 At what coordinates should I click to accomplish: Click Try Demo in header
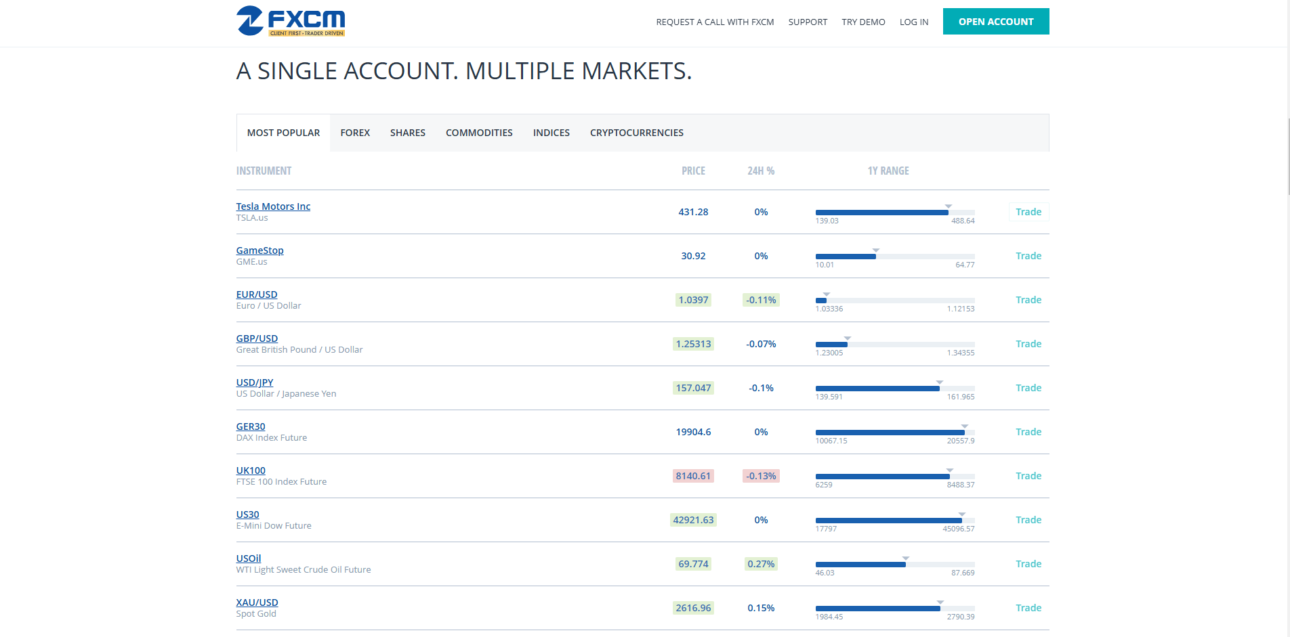tap(863, 22)
